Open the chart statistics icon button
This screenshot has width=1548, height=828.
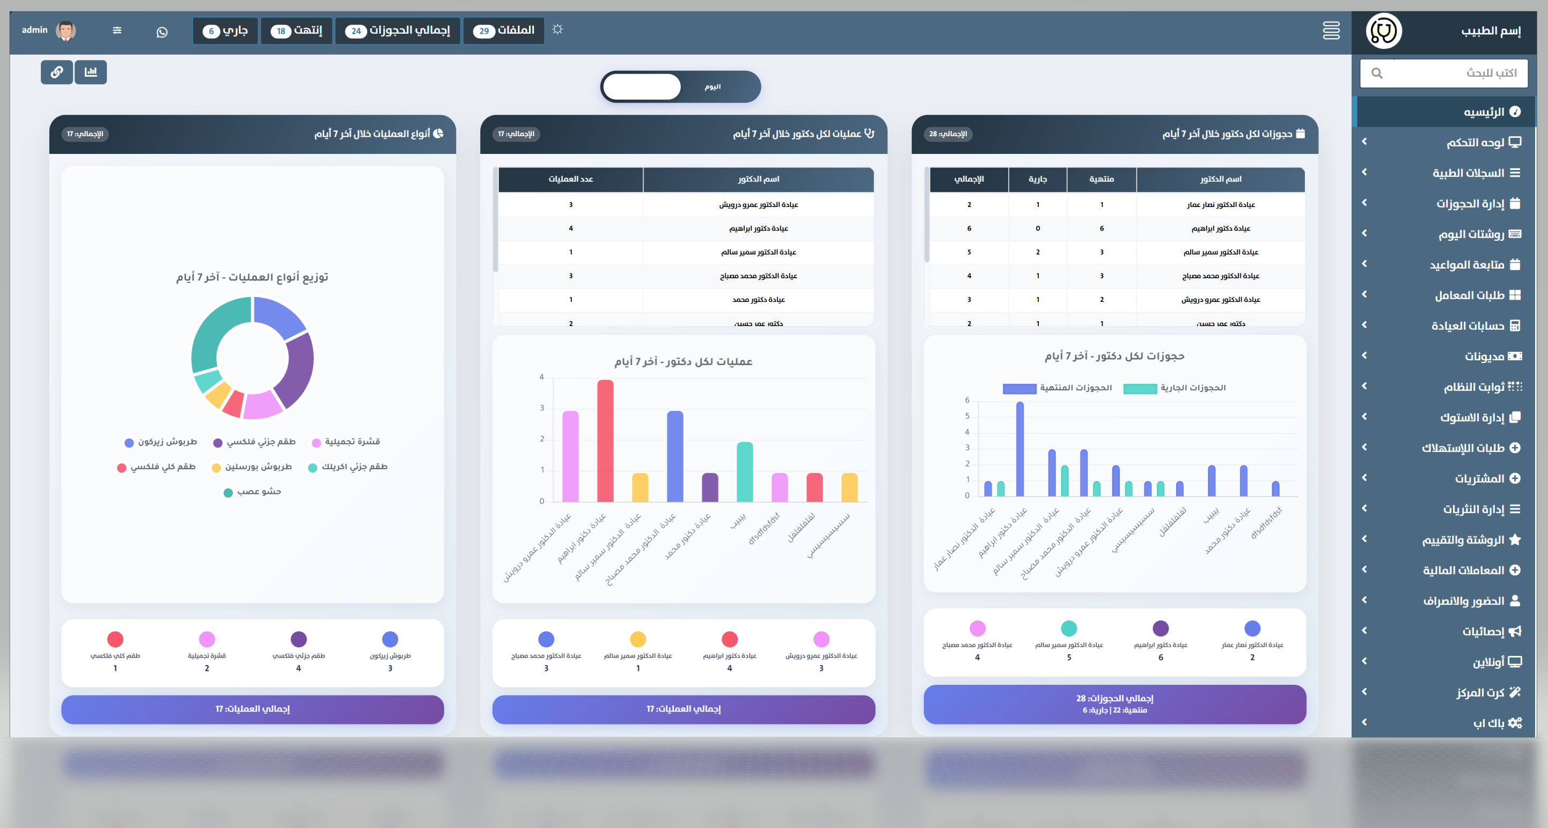(91, 72)
